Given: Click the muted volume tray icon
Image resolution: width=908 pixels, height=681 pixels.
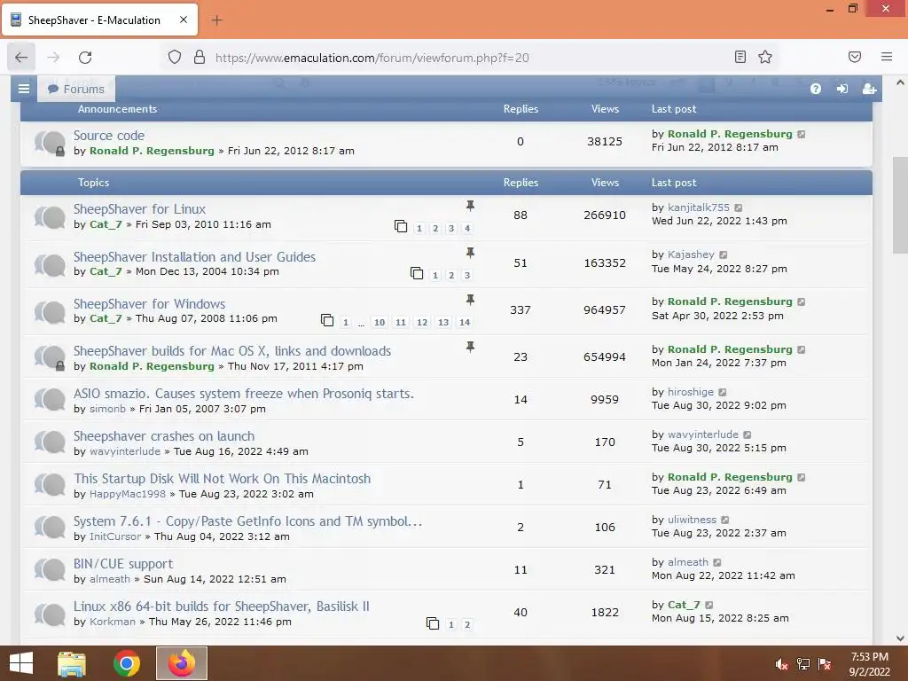Looking at the screenshot, I should click(x=782, y=664).
